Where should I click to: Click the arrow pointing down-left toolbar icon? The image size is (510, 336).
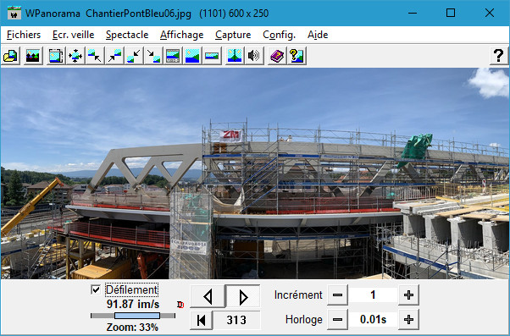[134, 56]
